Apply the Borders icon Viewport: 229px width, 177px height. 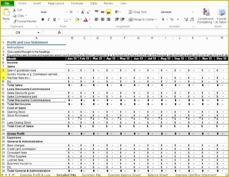[x=66, y=19]
